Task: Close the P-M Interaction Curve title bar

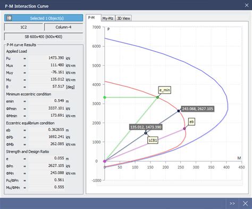Action: click(247, 5)
